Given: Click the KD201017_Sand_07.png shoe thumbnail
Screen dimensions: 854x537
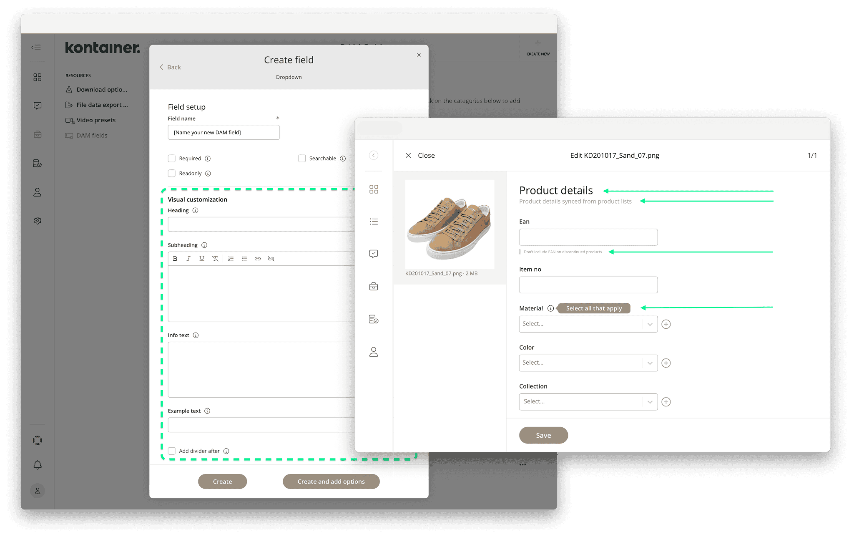Looking at the screenshot, I should coord(449,224).
